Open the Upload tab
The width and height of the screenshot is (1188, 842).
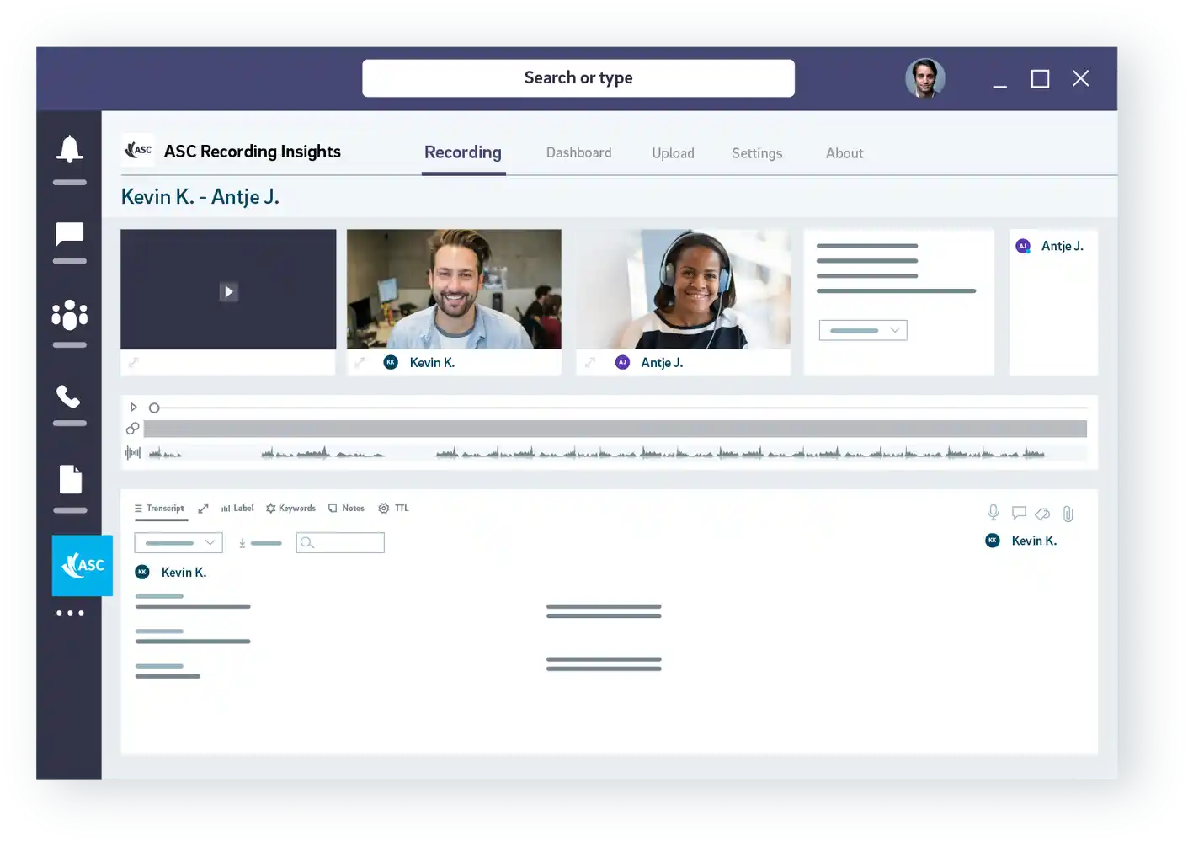coord(673,153)
